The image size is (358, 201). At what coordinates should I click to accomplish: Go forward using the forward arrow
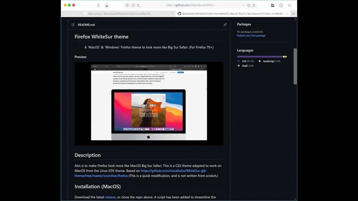pos(90,5)
